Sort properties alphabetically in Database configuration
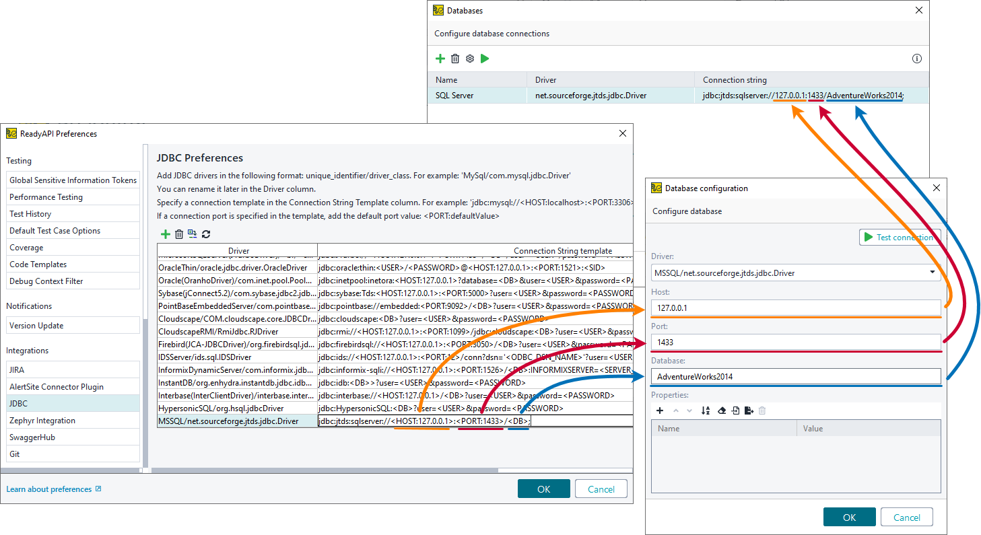981x535 pixels. pyautogui.click(x=705, y=411)
